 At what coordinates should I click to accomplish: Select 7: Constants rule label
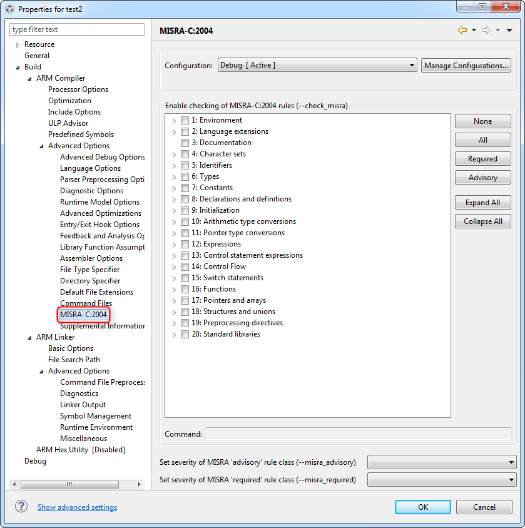[x=212, y=188]
